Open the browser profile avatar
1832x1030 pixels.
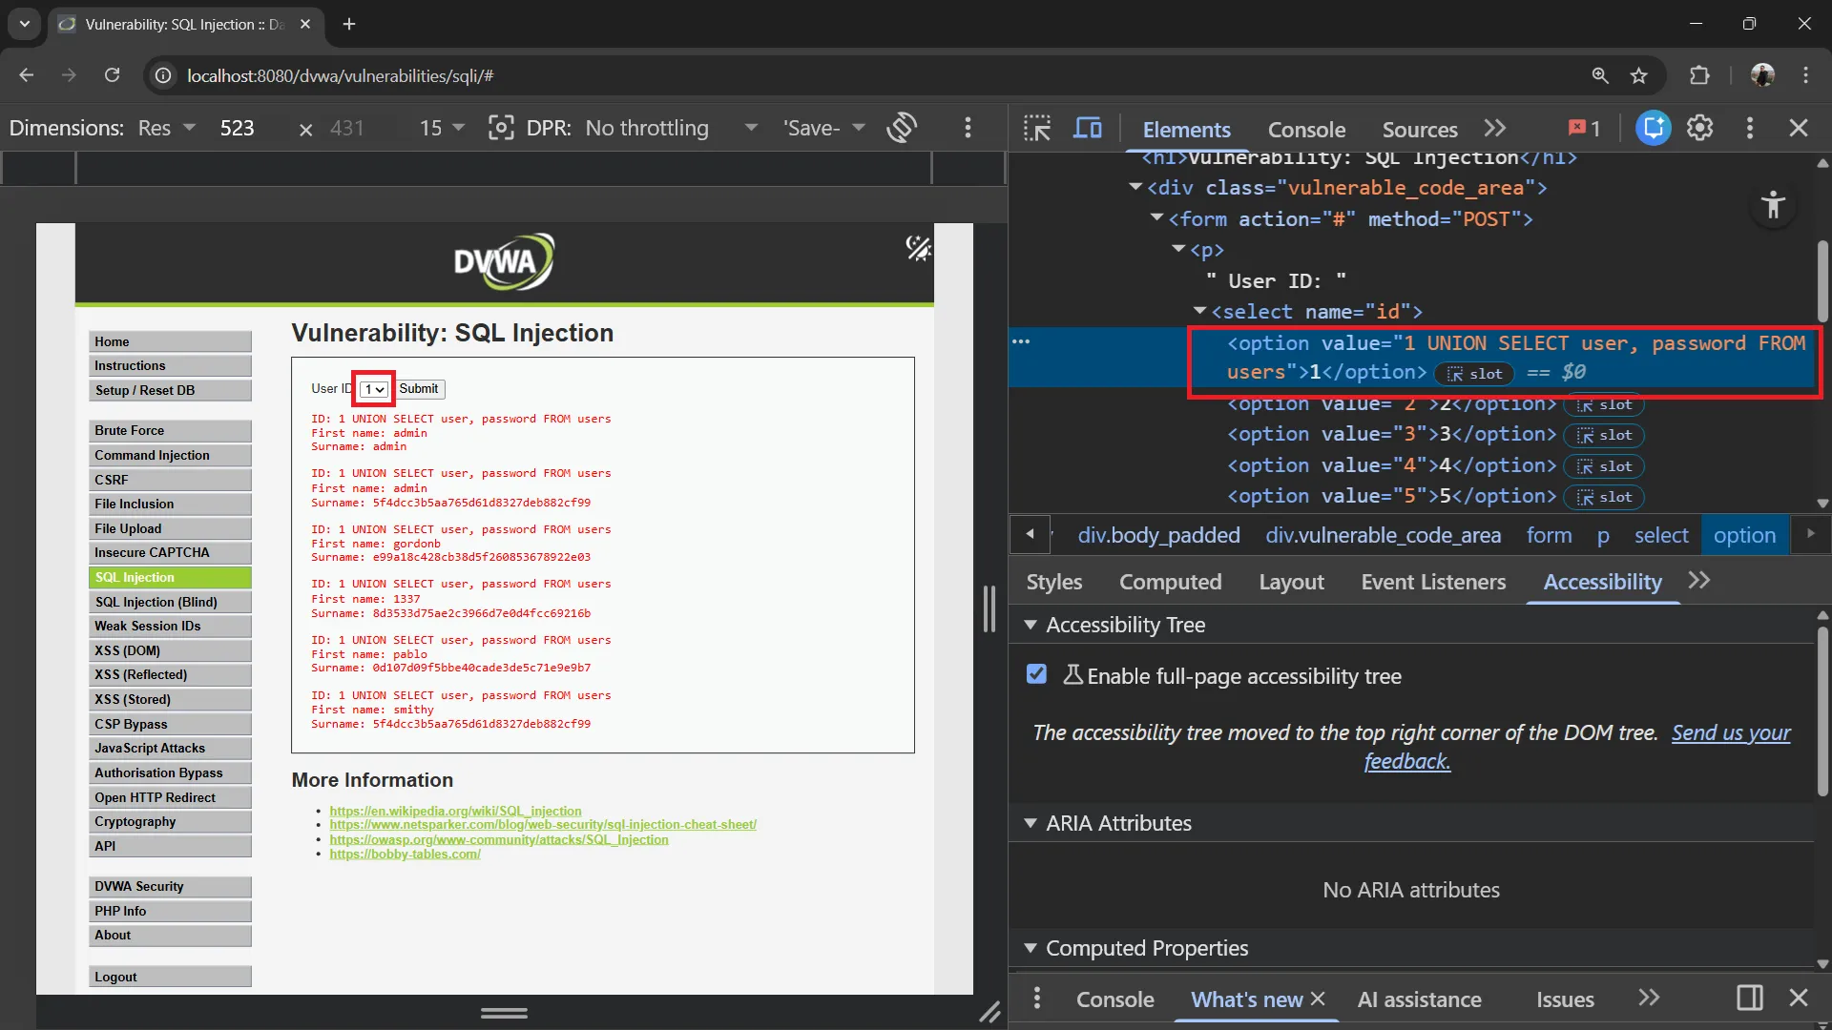tap(1764, 75)
